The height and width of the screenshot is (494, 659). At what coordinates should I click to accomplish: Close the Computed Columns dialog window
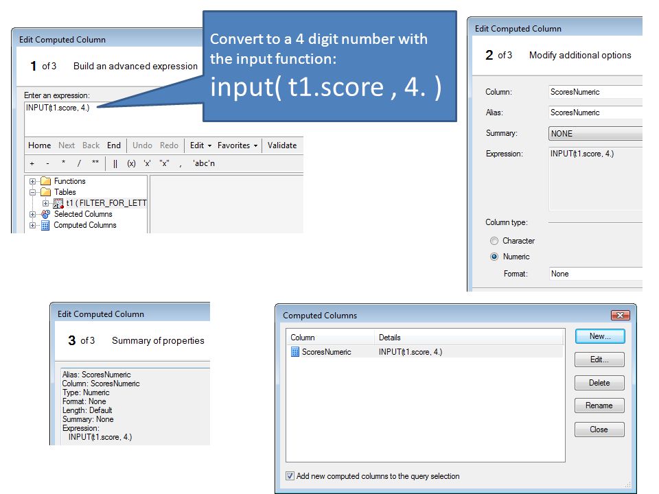point(620,315)
